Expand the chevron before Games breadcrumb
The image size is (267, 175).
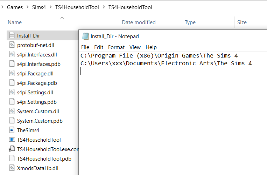click(x=2, y=7)
